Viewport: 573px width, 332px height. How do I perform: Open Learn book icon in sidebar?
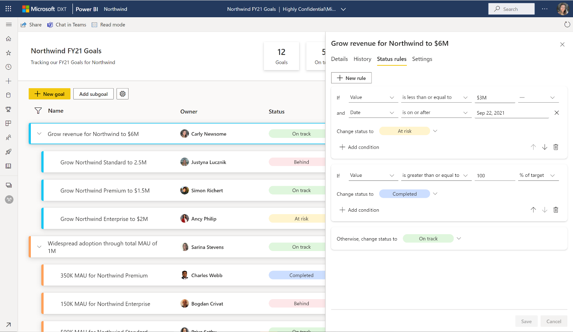coord(8,166)
